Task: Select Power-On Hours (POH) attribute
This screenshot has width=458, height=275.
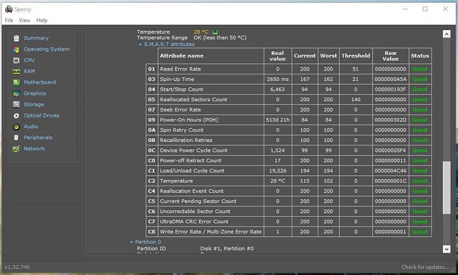Action: click(189, 120)
